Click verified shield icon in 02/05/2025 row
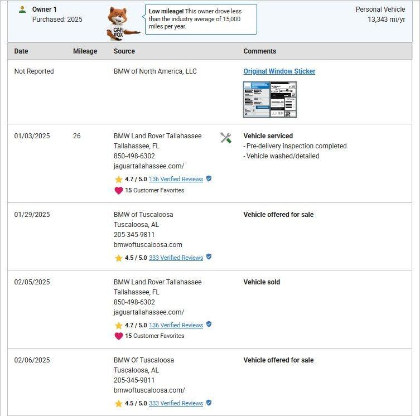The height and width of the screenshot is (416, 420). [209, 324]
